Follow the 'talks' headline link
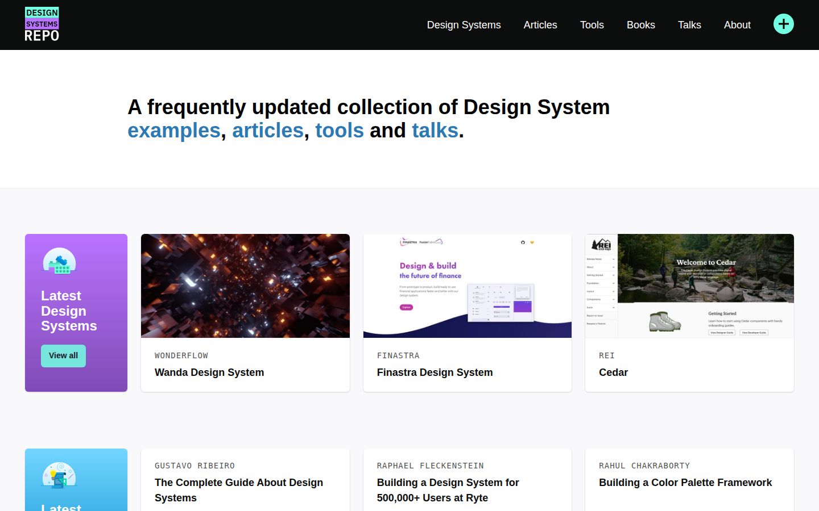Screen dimensions: 819x511 (x=435, y=131)
